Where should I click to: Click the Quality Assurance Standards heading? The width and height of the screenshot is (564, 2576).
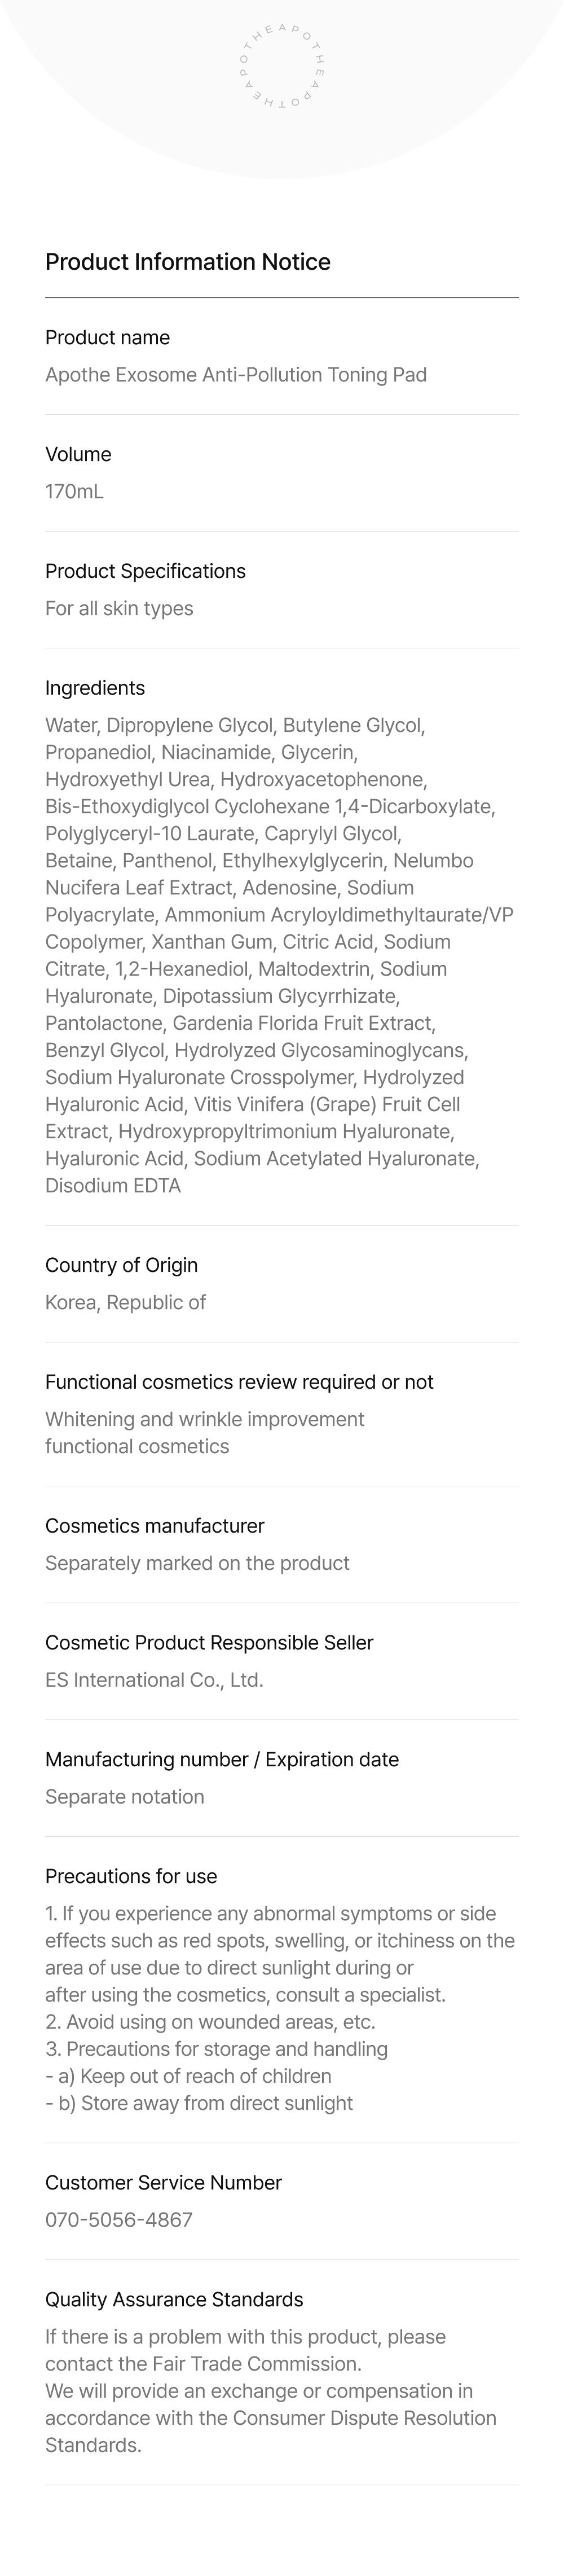click(x=174, y=2299)
